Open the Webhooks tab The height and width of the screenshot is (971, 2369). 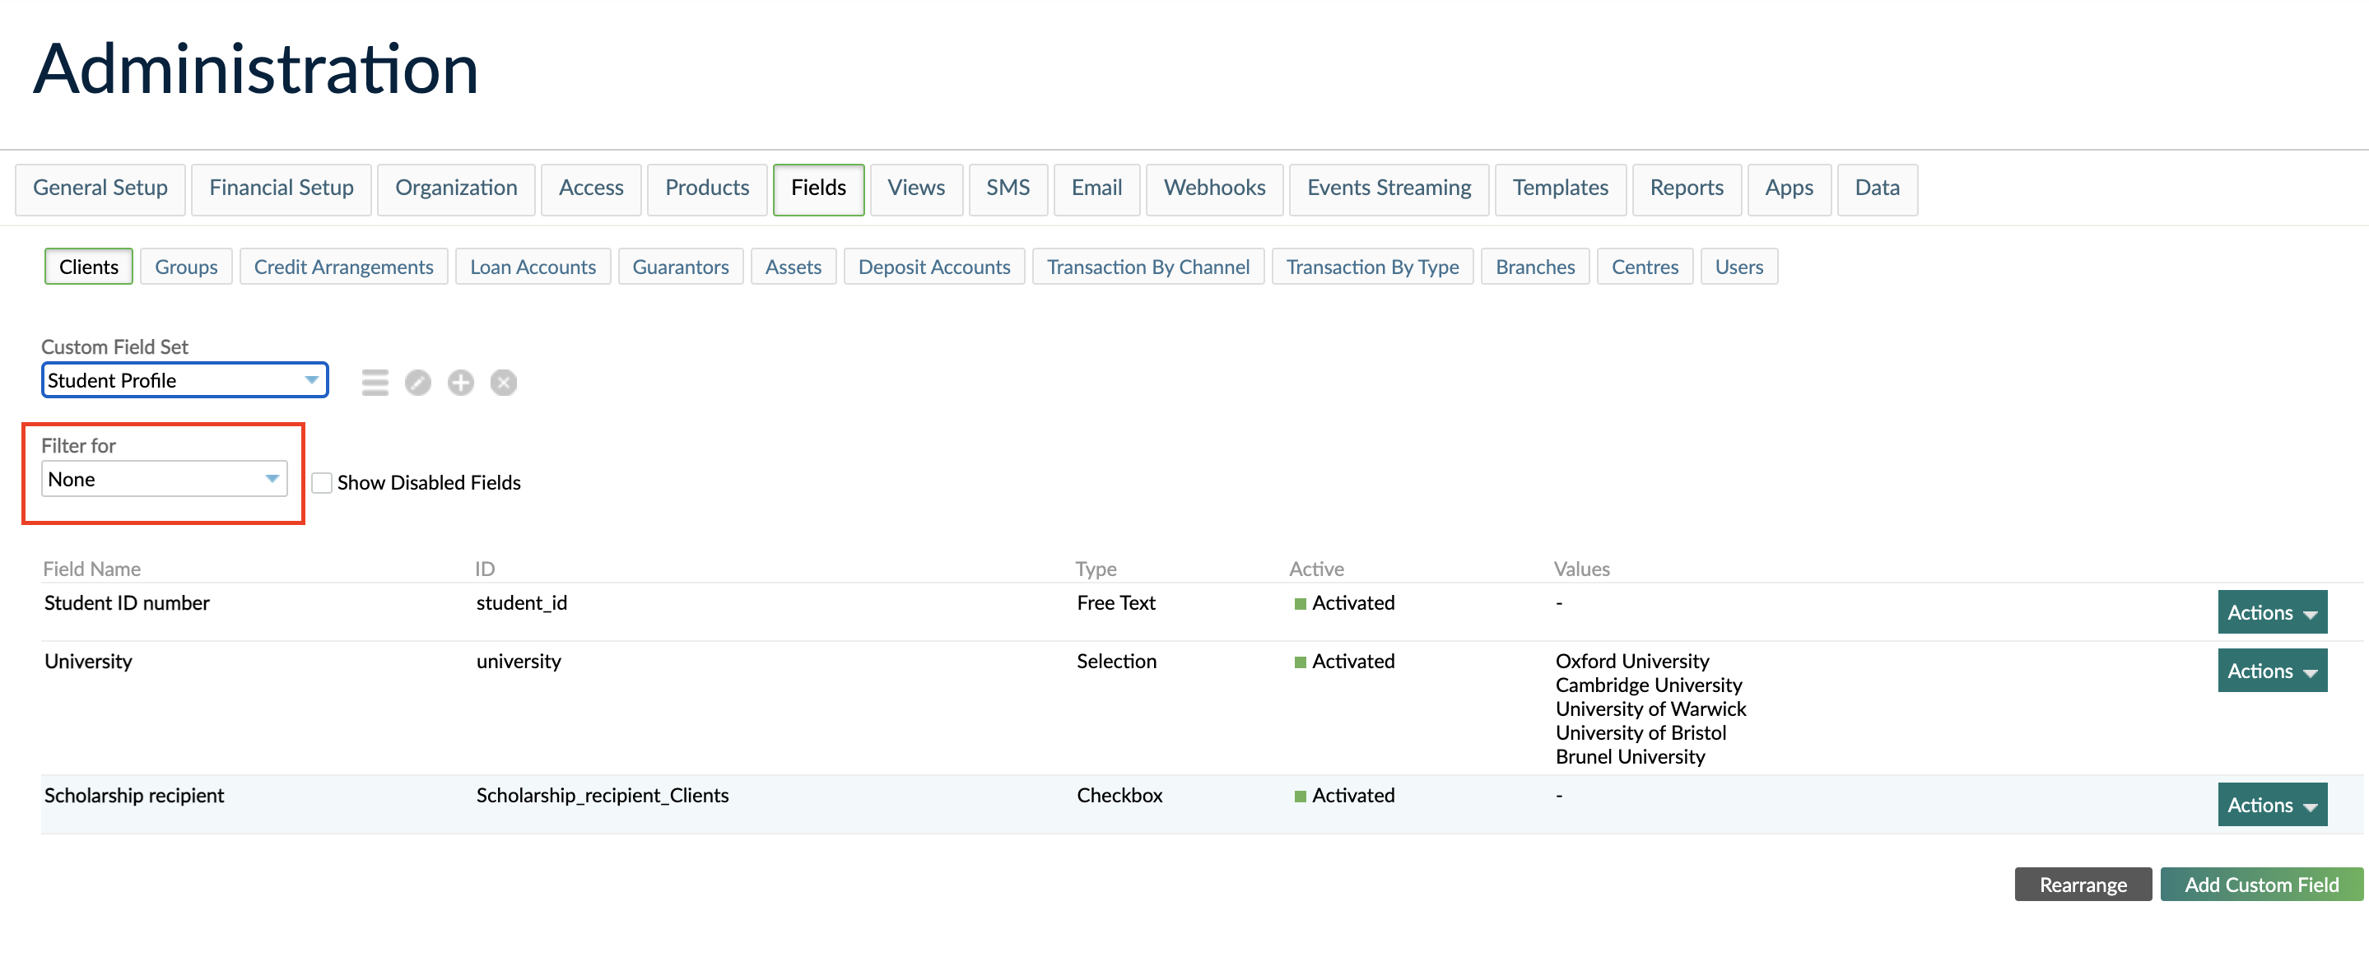pos(1214,188)
